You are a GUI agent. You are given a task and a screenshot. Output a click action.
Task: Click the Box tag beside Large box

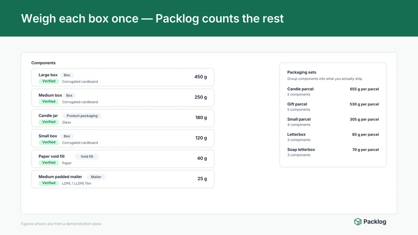tap(67, 75)
